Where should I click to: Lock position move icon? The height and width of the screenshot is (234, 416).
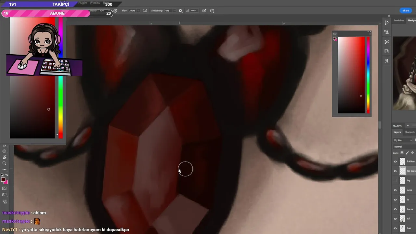(x=412, y=153)
